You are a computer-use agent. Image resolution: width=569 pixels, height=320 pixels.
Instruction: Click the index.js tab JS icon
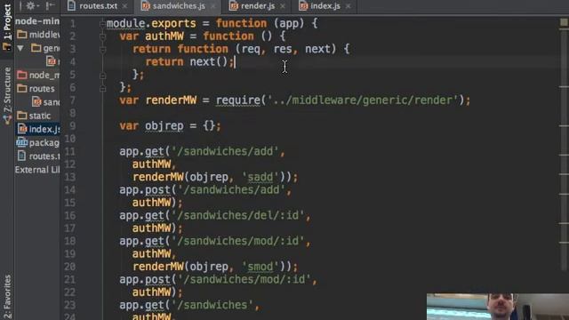(303, 6)
